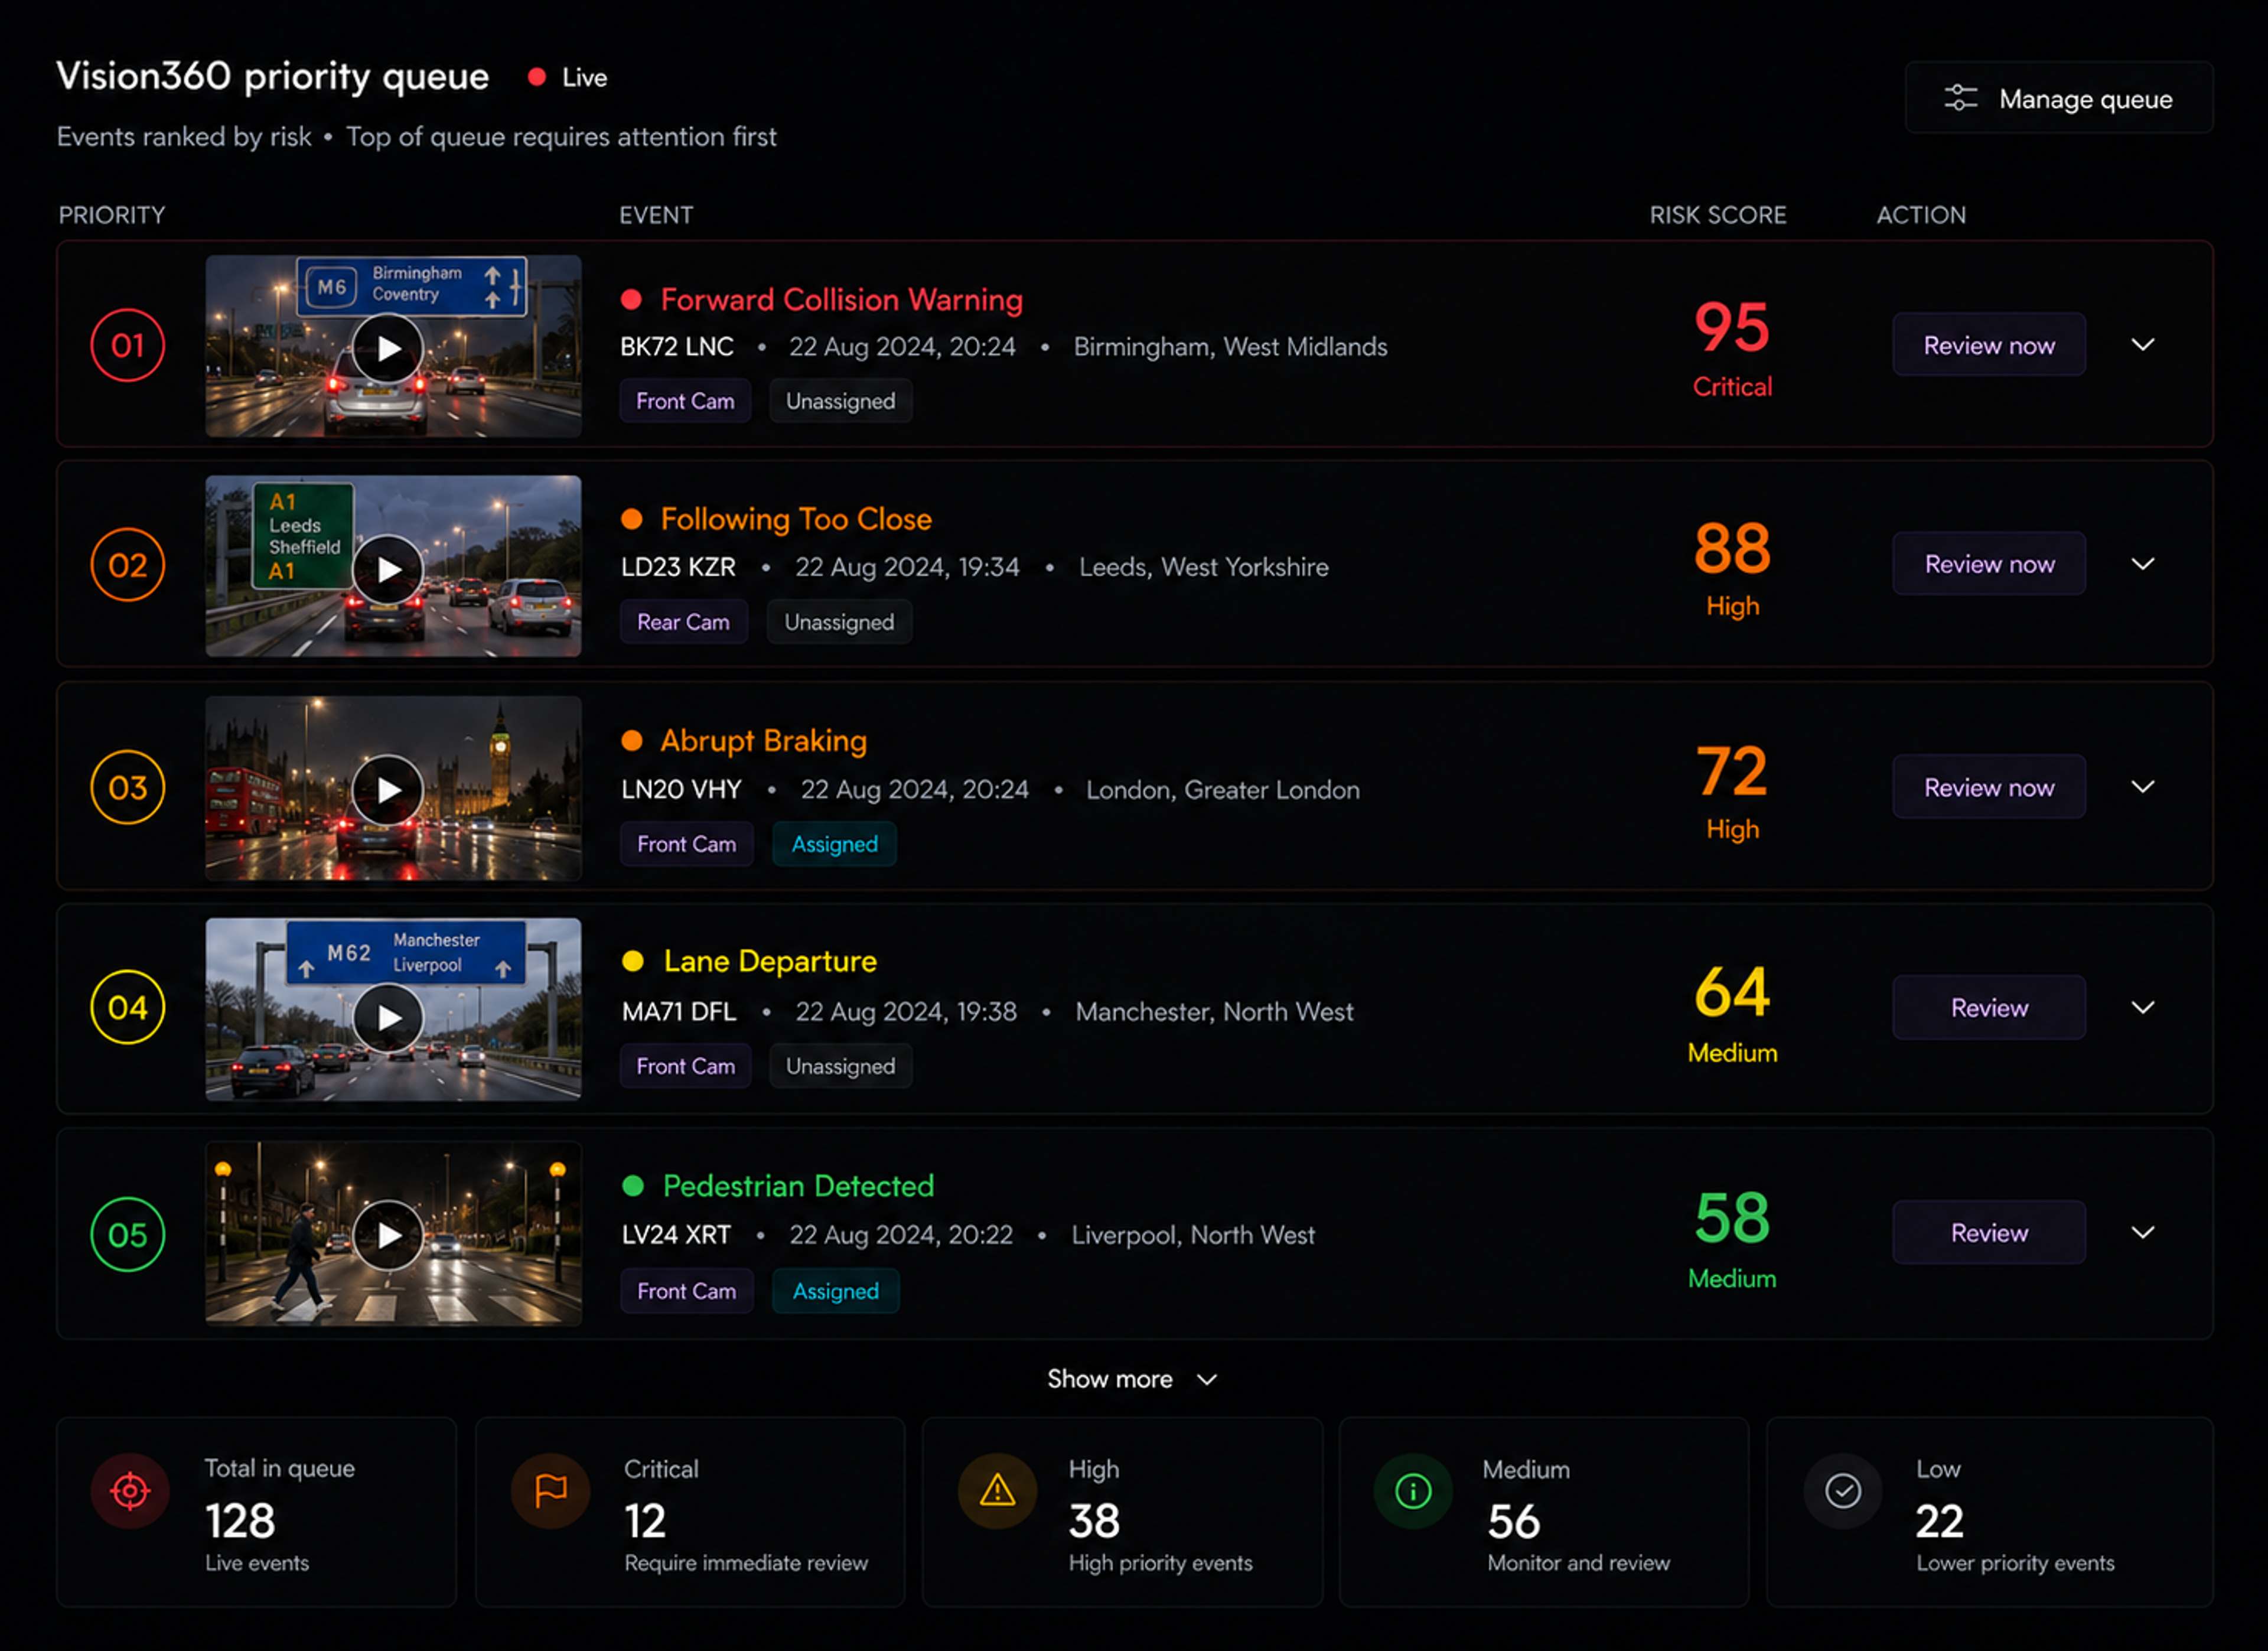Open the Forward Collision Warning title
The width and height of the screenshot is (2268, 1651).
point(841,299)
